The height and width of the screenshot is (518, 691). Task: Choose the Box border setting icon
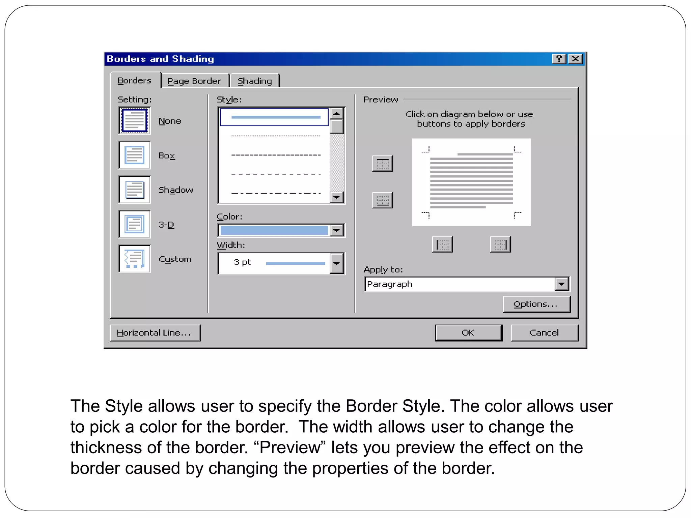134,155
